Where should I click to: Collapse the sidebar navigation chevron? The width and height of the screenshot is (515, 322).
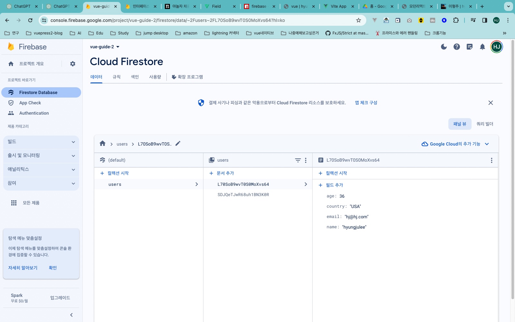(x=71, y=315)
